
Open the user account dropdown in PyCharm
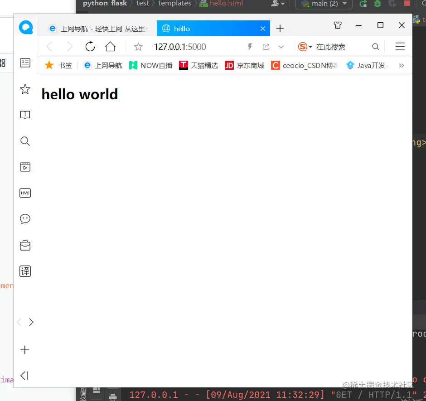click(278, 4)
